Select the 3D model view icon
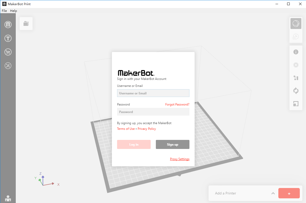Screen dimensions: 306x203 click(x=296, y=23)
